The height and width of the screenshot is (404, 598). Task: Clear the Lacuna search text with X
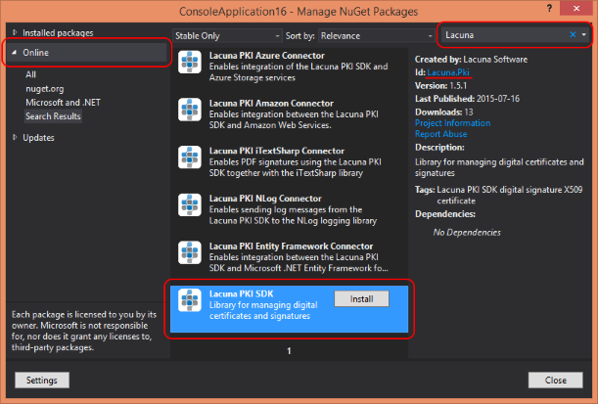[x=573, y=34]
